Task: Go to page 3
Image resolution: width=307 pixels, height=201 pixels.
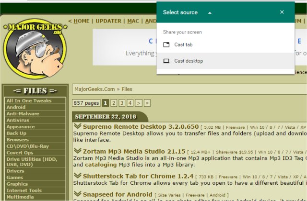Action: (122, 103)
